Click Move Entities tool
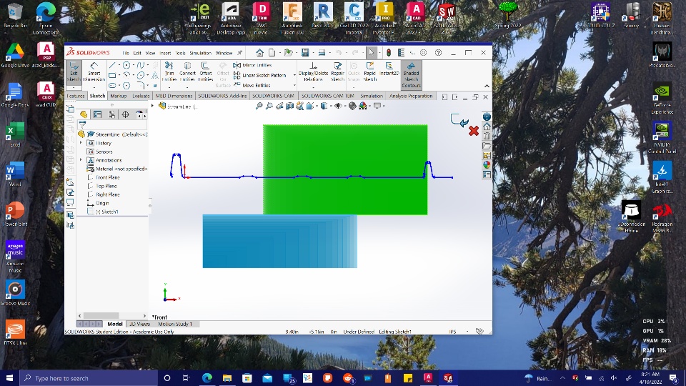 (252, 85)
